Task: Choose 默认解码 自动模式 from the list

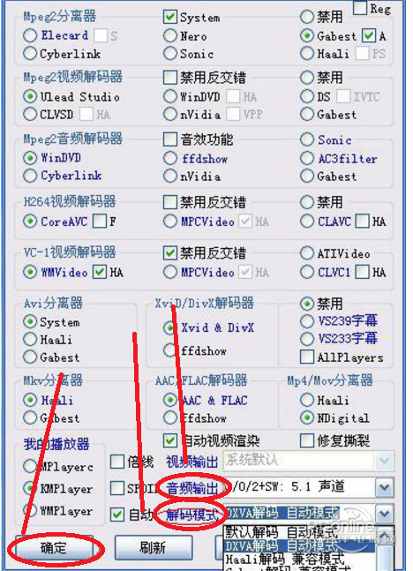Action: [300, 532]
